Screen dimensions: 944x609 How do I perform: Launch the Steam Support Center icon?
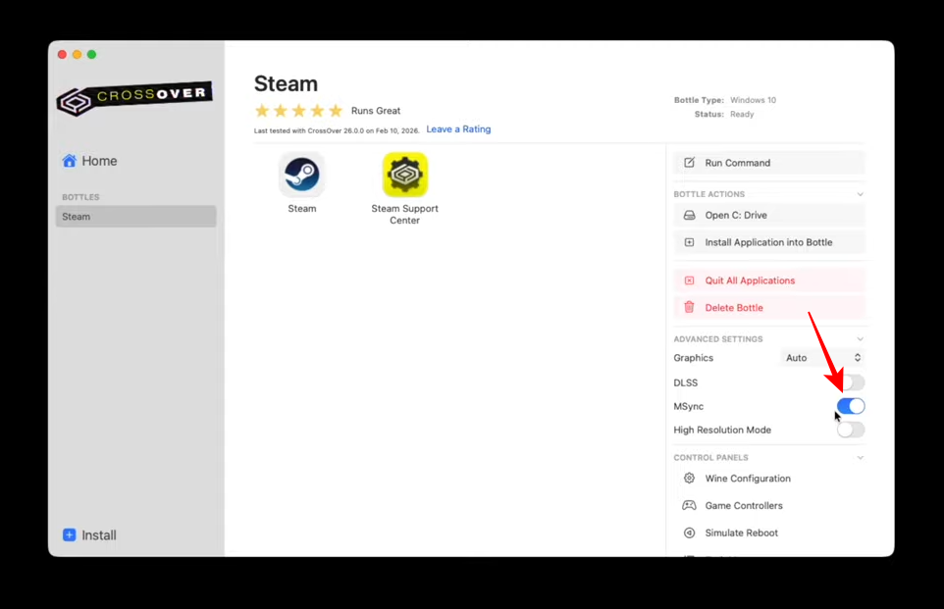pos(404,176)
